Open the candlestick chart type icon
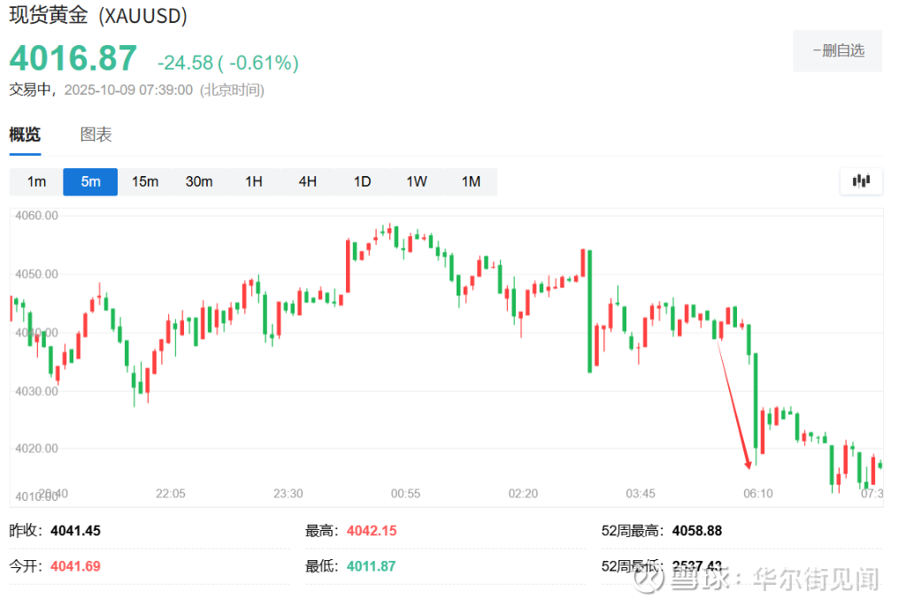The width and height of the screenshot is (906, 607). point(861,181)
